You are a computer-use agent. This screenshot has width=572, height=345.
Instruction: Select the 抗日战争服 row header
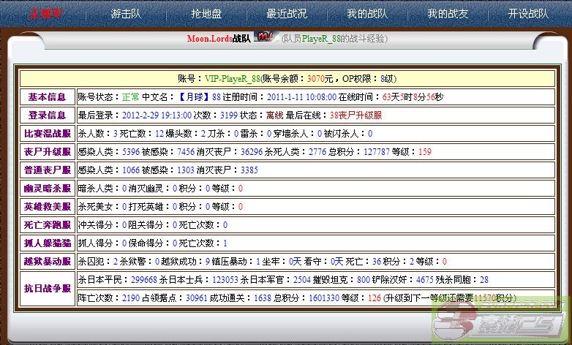tap(48, 289)
